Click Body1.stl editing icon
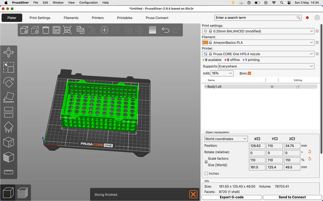Image resolution: width=323 pixels, height=201 pixels. pyautogui.click(x=298, y=87)
